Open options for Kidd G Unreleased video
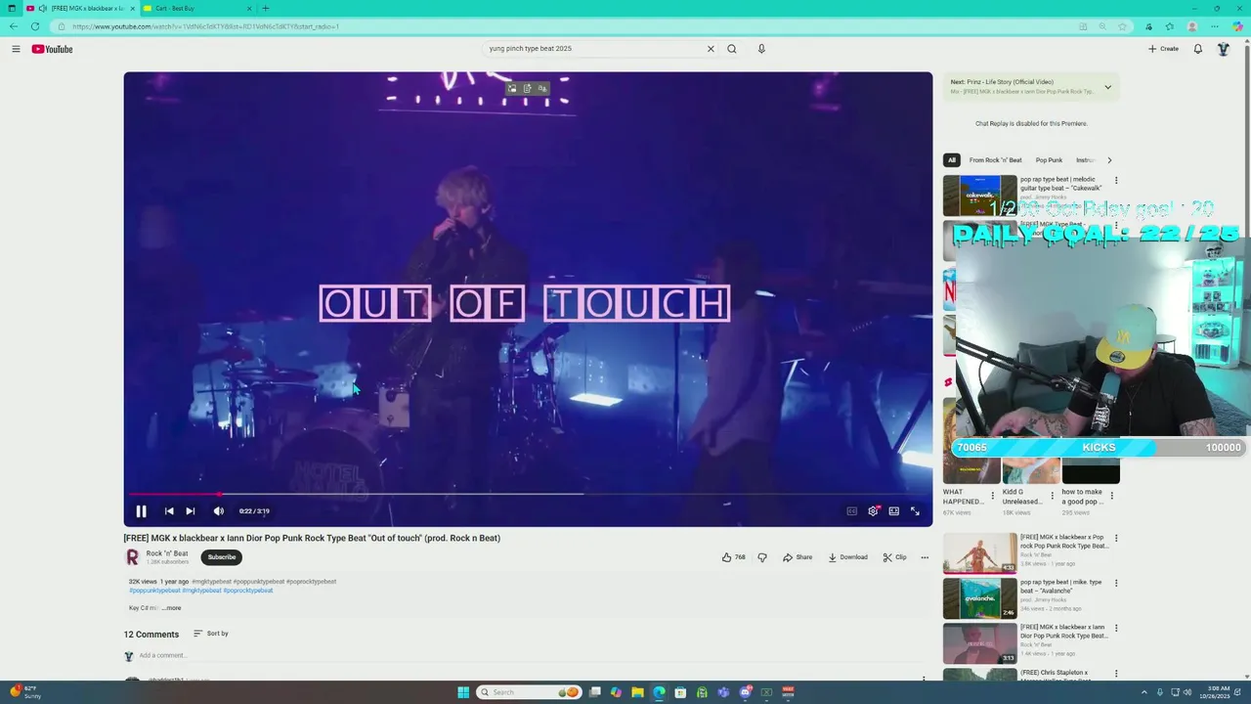1251x704 pixels. pos(1053,496)
